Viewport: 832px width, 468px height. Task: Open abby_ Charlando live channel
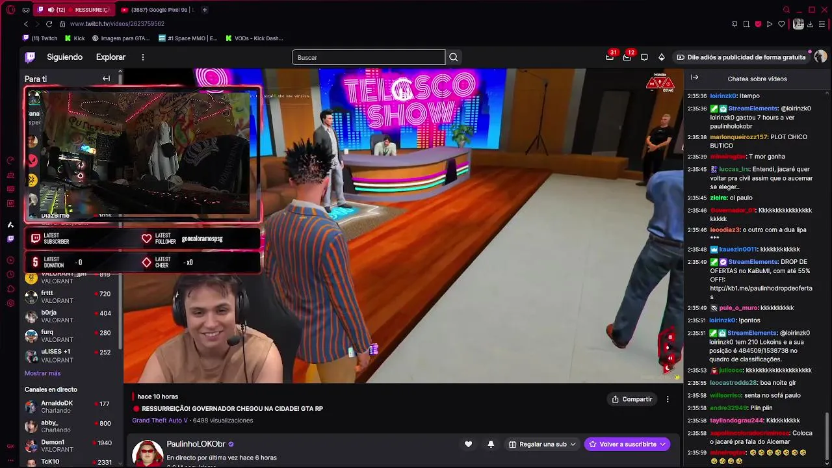point(70,426)
